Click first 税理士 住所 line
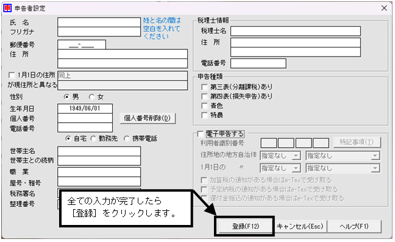 point(296,43)
